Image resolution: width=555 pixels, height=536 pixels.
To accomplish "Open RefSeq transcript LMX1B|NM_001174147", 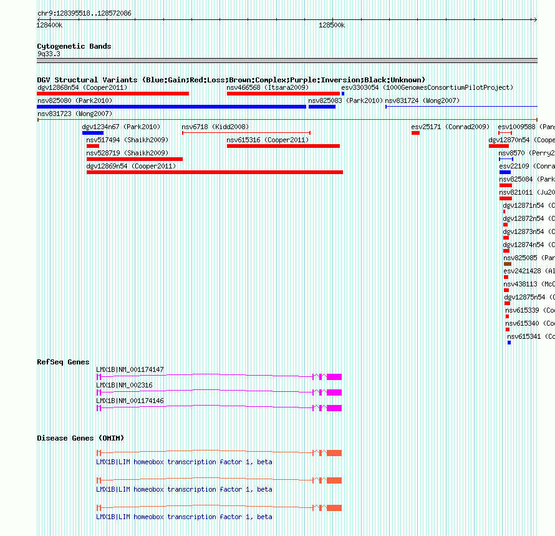I will point(130,369).
